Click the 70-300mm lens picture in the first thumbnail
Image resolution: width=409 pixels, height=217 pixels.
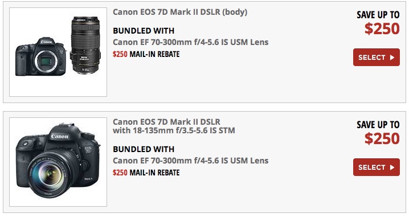point(85,45)
